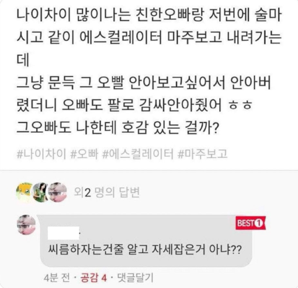Open the answerer avatar showing woman in green
298x288 pixels.
click(40, 192)
